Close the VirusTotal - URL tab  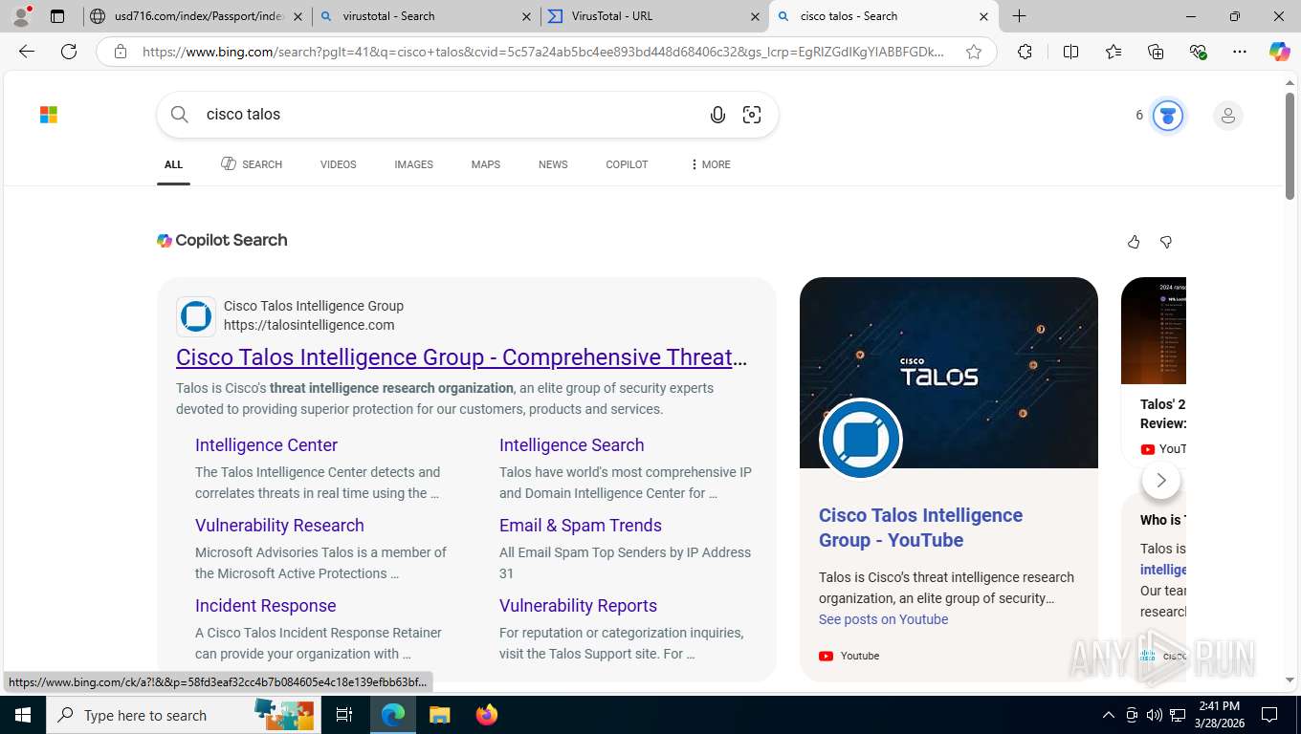click(755, 16)
